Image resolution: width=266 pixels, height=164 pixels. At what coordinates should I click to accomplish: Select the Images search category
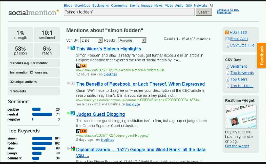[x=147, y=6]
